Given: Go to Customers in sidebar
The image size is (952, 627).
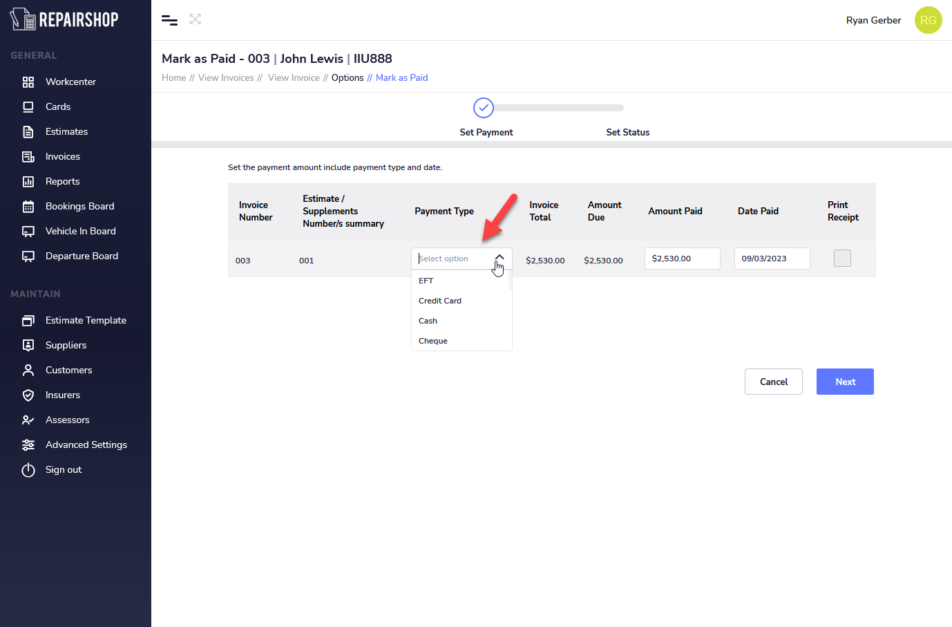Looking at the screenshot, I should [x=68, y=371].
